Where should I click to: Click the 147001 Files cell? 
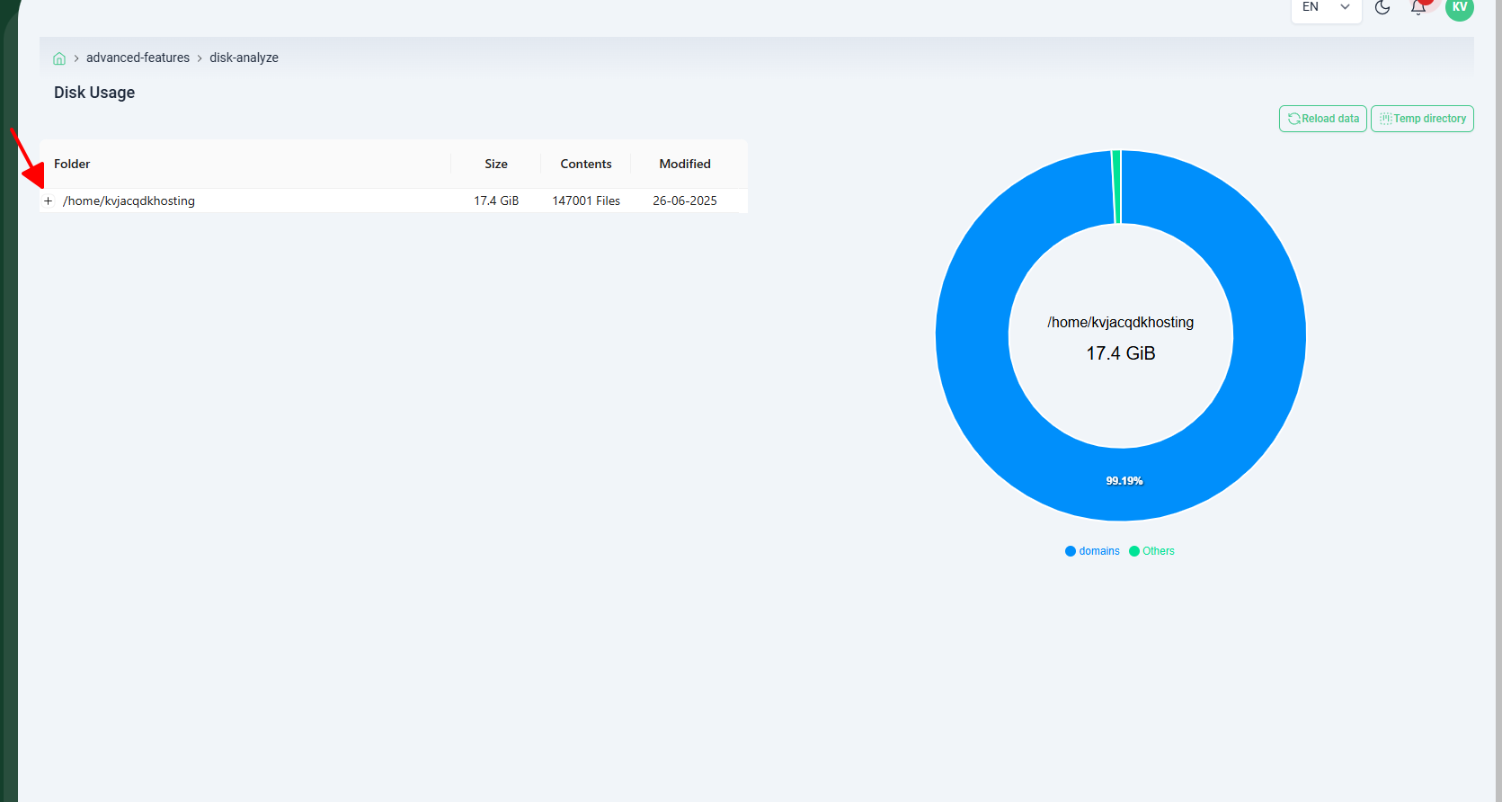tap(586, 200)
